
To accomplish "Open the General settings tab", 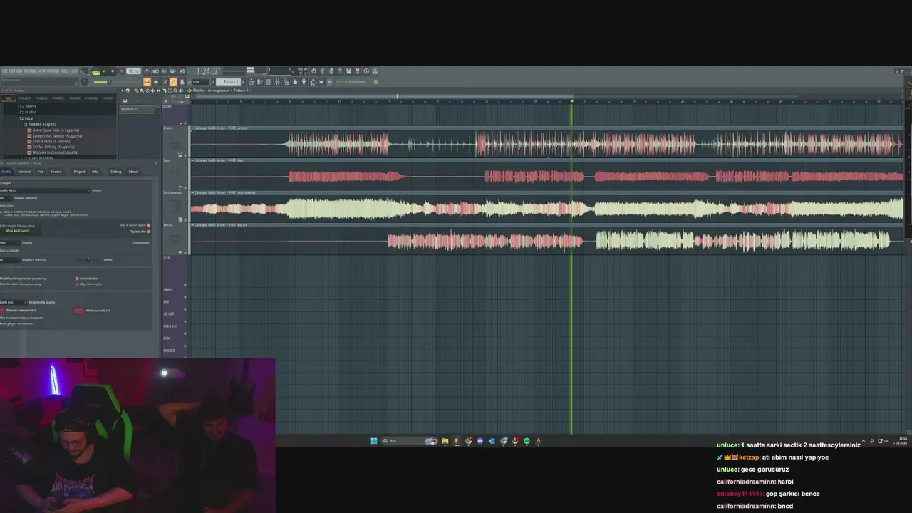I will 24,172.
